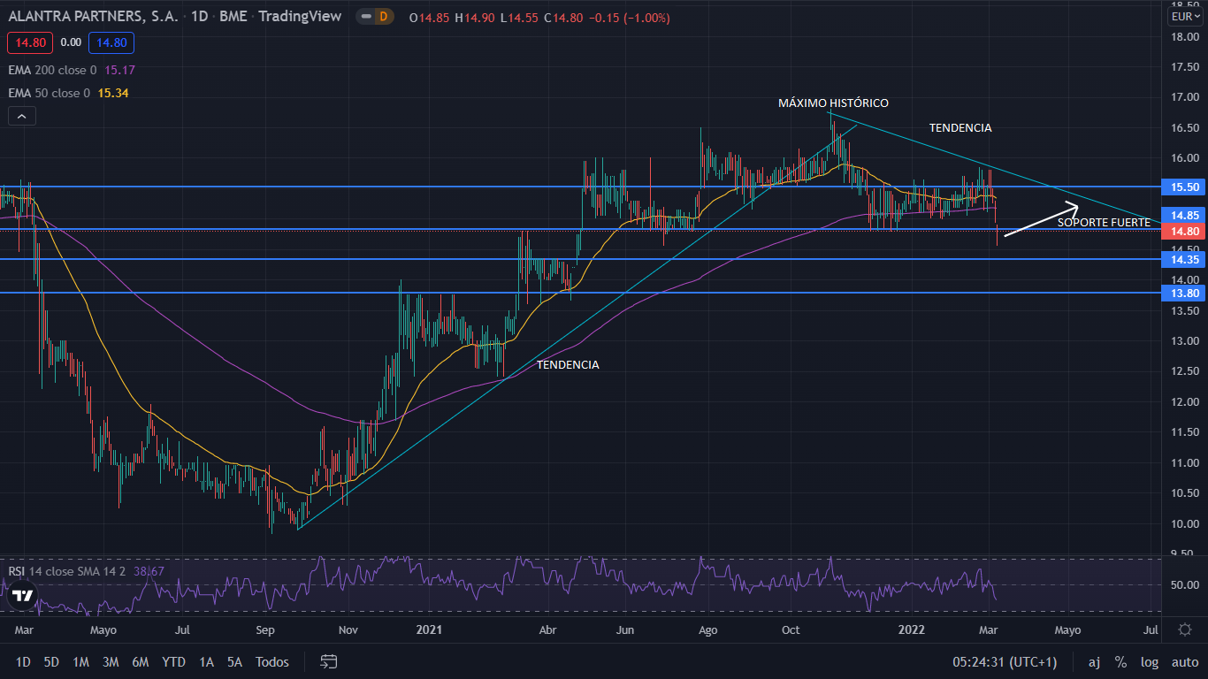Select the YTD time range
Screen dimensions: 1208x679
point(174,661)
